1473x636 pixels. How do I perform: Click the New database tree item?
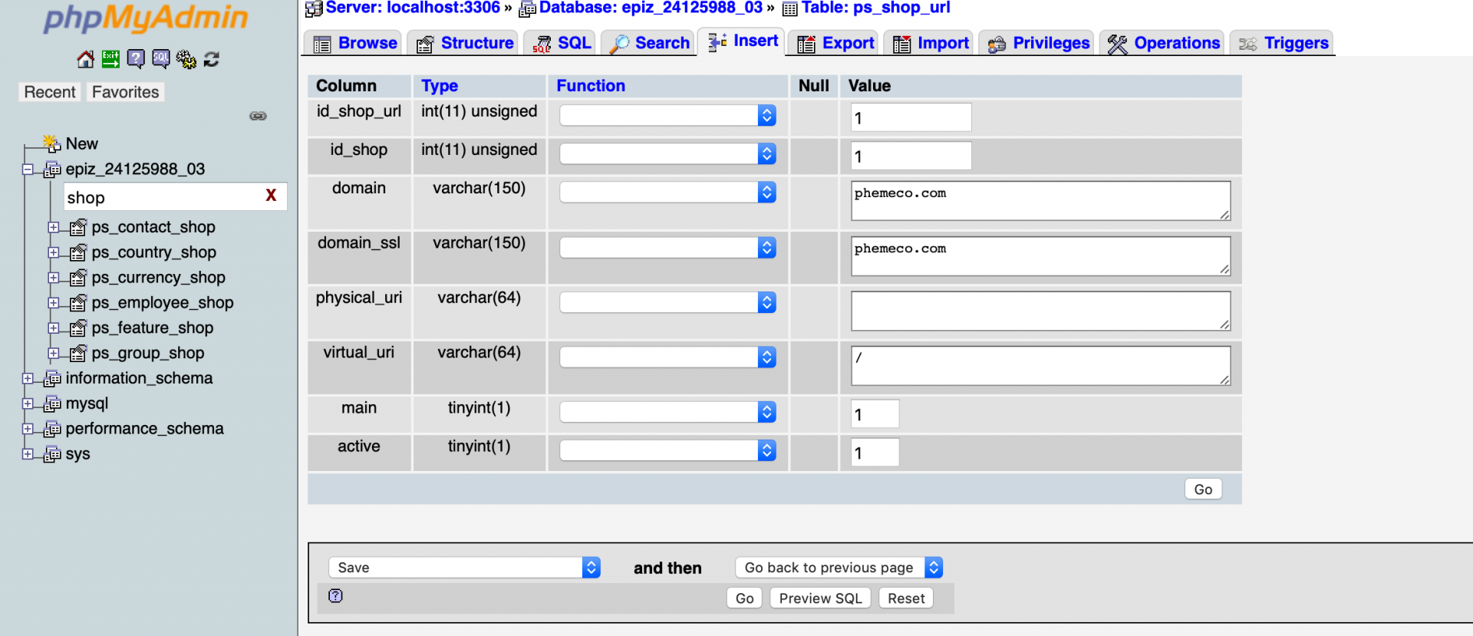[82, 143]
